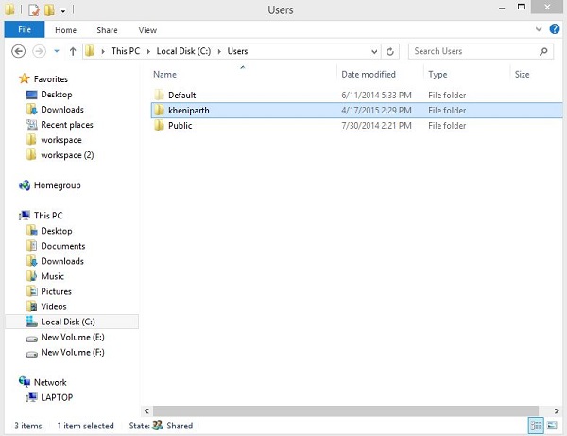Open Documents under This PC
The width and height of the screenshot is (567, 436).
63,246
